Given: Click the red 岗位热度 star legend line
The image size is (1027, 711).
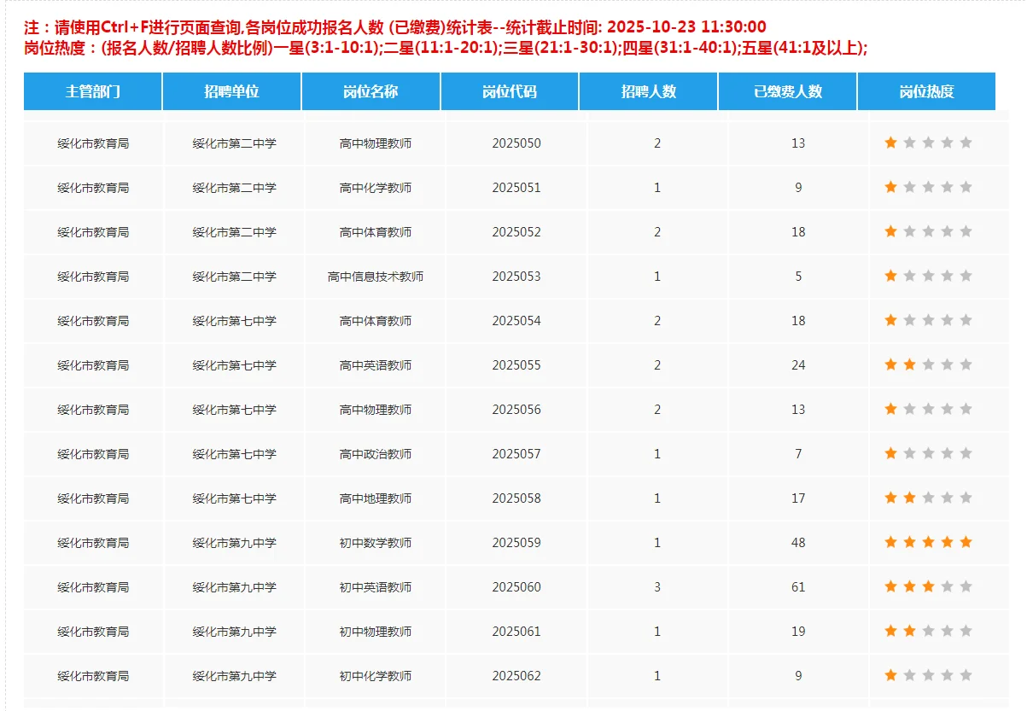Looking at the screenshot, I should coord(446,48).
